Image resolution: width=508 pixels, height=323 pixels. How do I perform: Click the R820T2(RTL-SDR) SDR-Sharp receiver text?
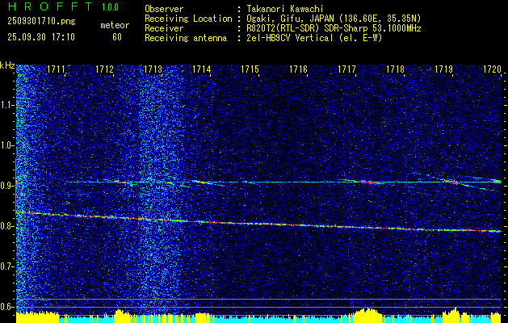point(333,28)
